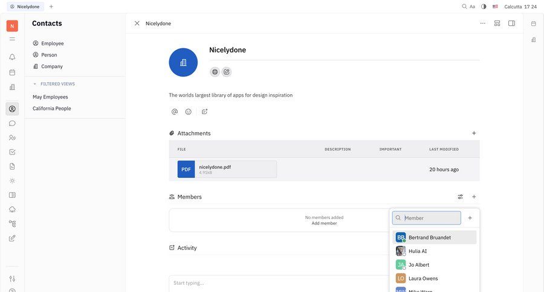Select language via the US flag

(x=495, y=7)
